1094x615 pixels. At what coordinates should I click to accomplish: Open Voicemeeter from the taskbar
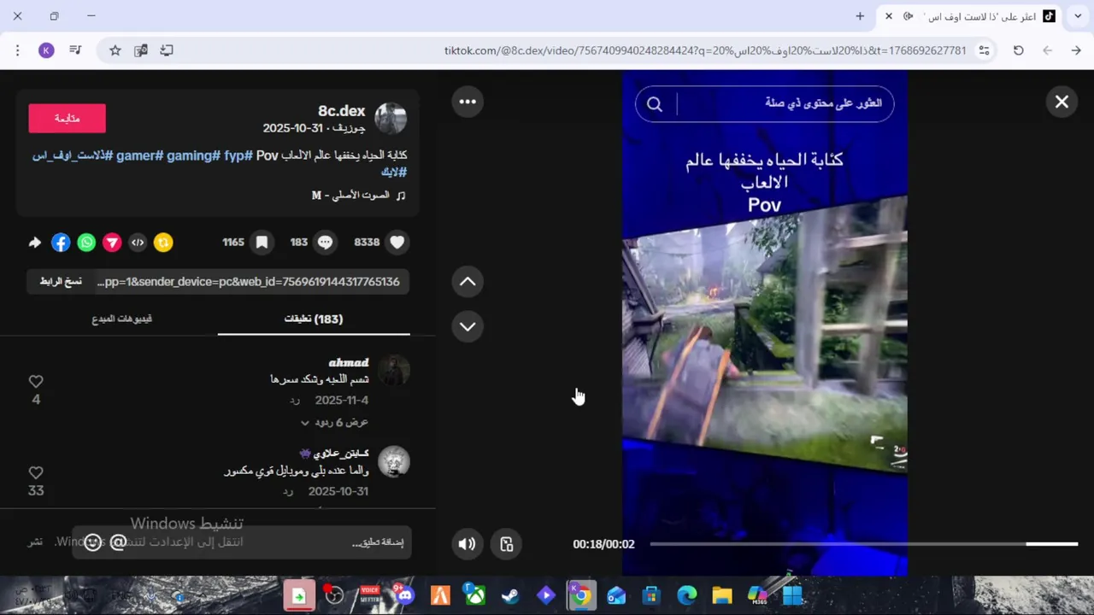coord(369,595)
